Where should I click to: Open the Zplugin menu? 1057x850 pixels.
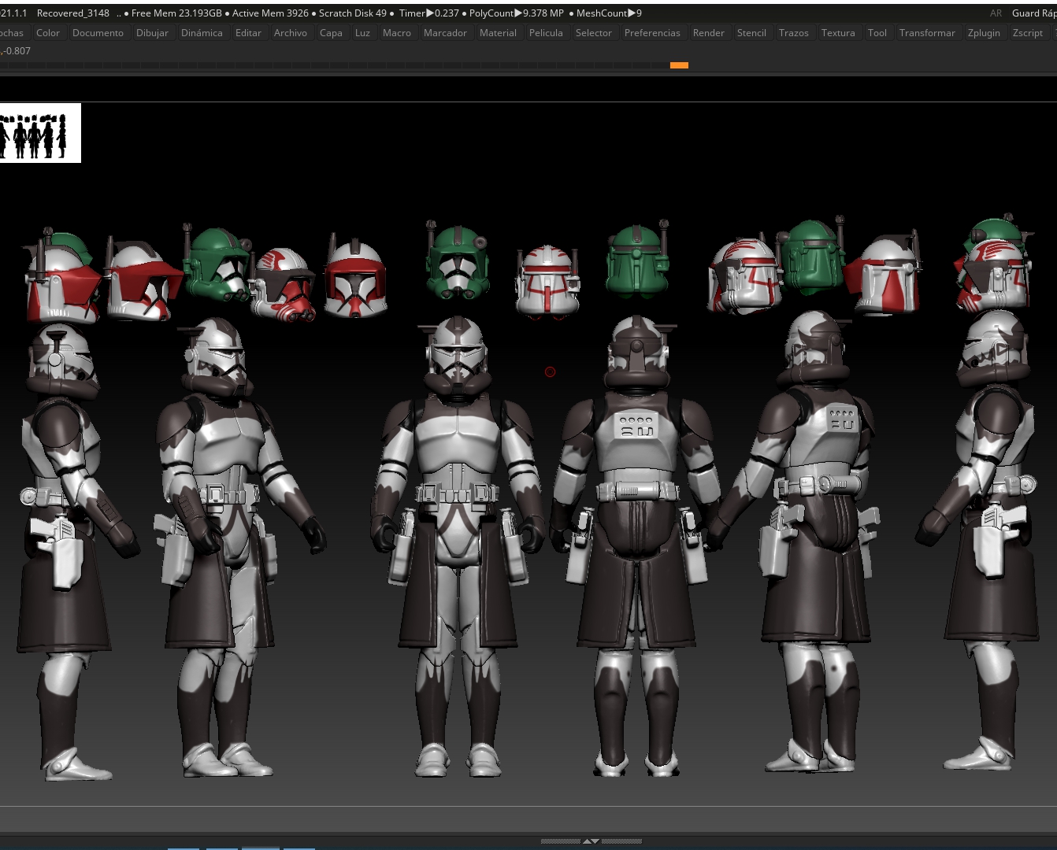click(x=984, y=33)
